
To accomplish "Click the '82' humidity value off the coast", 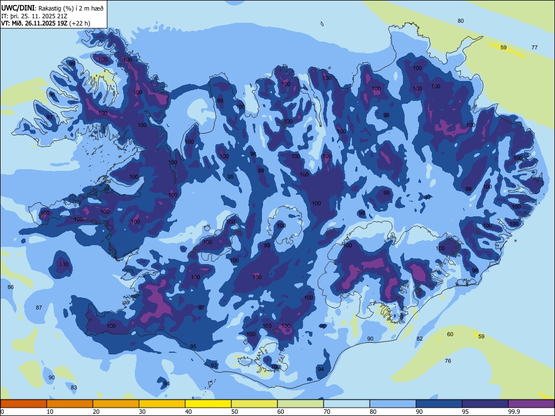I will 420,338.
